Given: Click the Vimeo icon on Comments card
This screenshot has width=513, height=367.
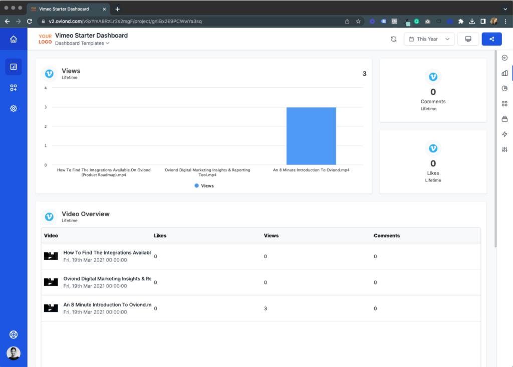Looking at the screenshot, I should tap(433, 77).
